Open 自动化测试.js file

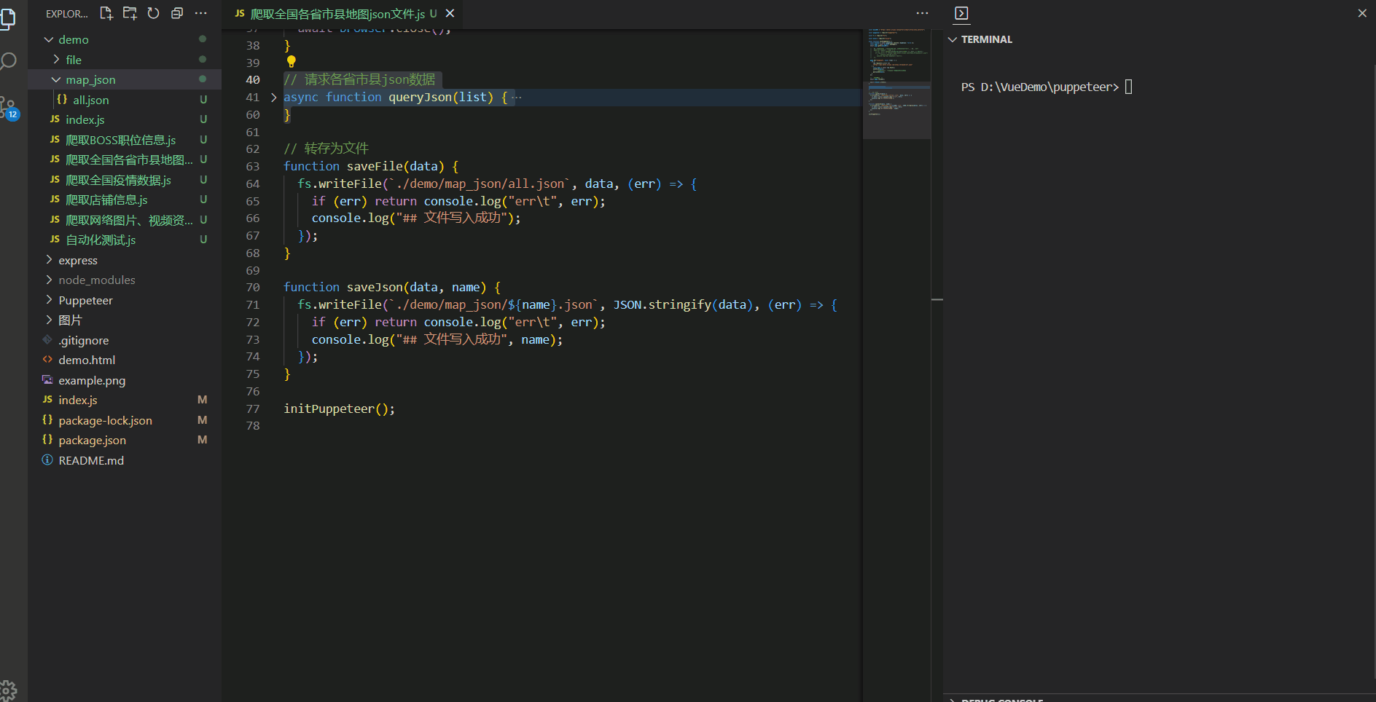125,240
